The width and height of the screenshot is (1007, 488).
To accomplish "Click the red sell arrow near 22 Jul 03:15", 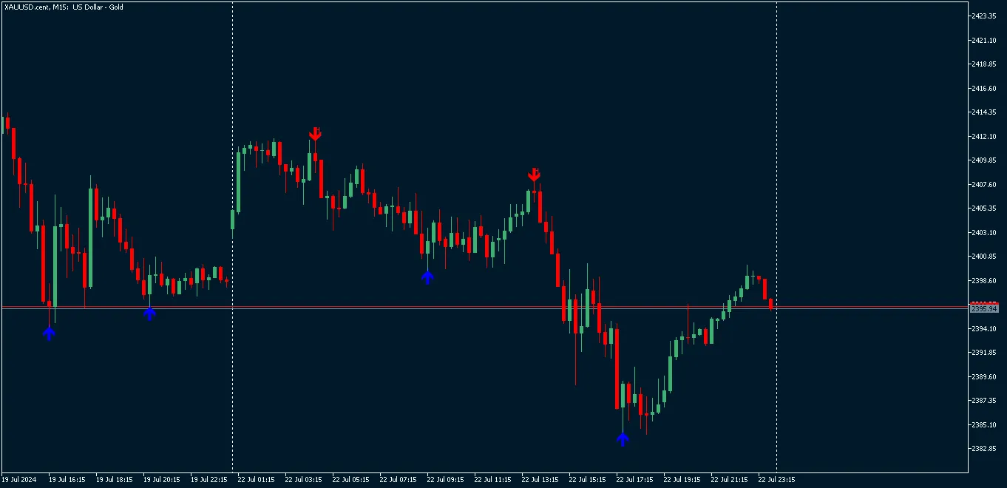I will point(315,133).
